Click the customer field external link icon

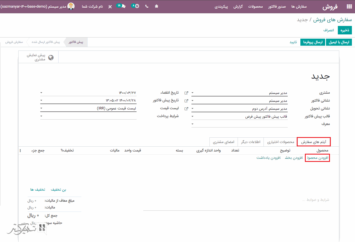[x=186, y=93]
